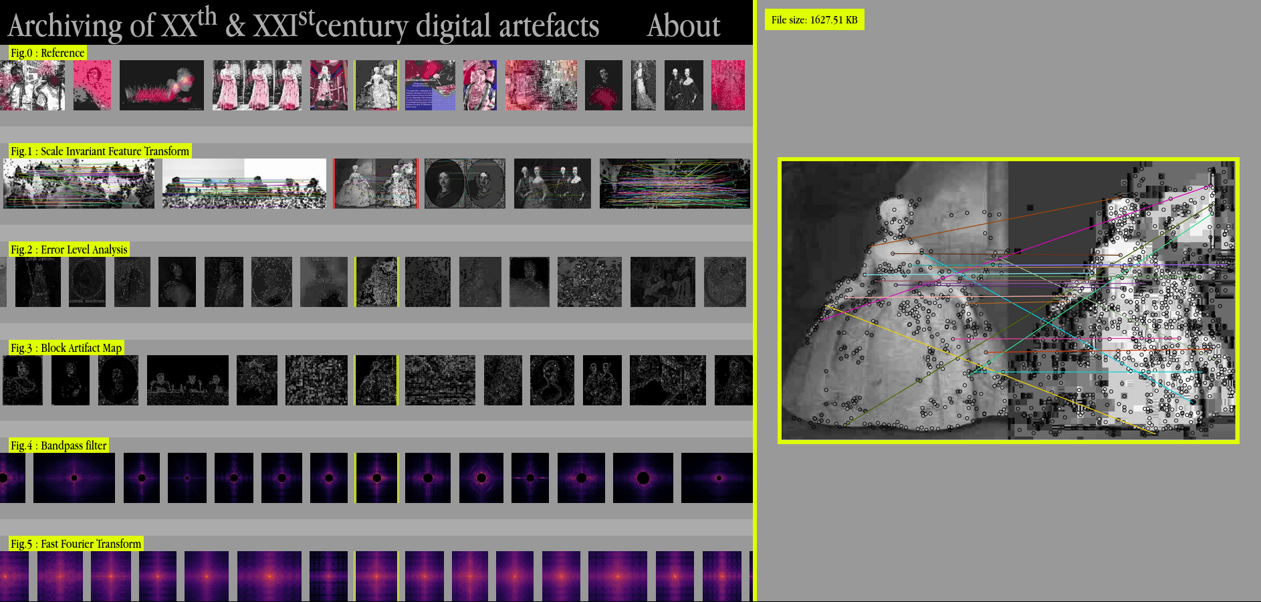The image size is (1261, 602).
Task: Select the glitched pink-and-gray mosaic Reference thumbnail
Action: point(541,85)
